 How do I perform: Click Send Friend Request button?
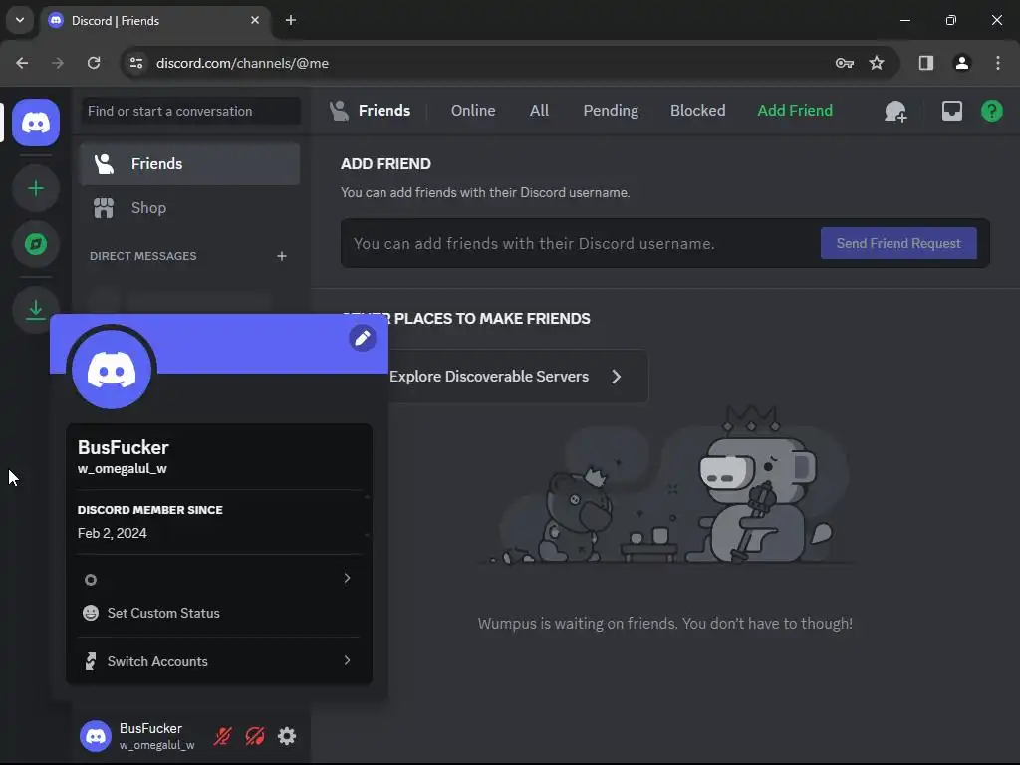point(898,243)
